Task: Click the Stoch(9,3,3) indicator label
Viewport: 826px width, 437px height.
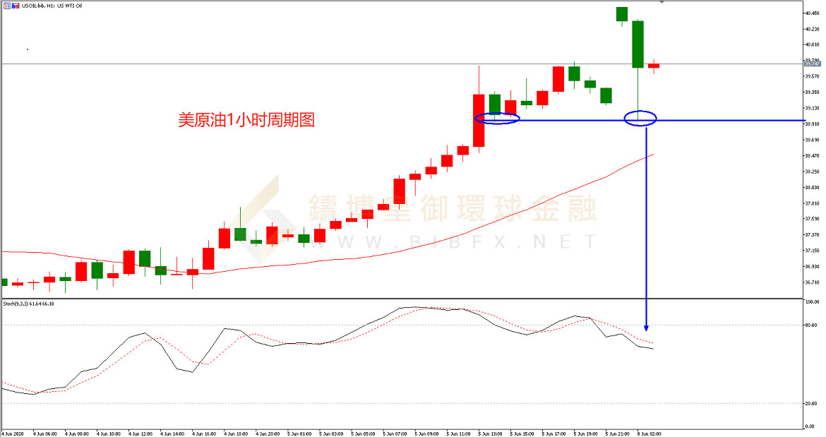Action: pos(28,304)
